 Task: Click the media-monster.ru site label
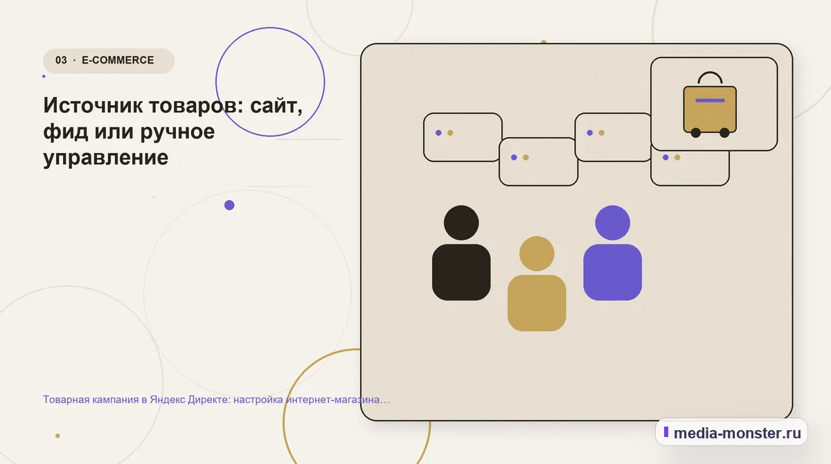(x=731, y=432)
